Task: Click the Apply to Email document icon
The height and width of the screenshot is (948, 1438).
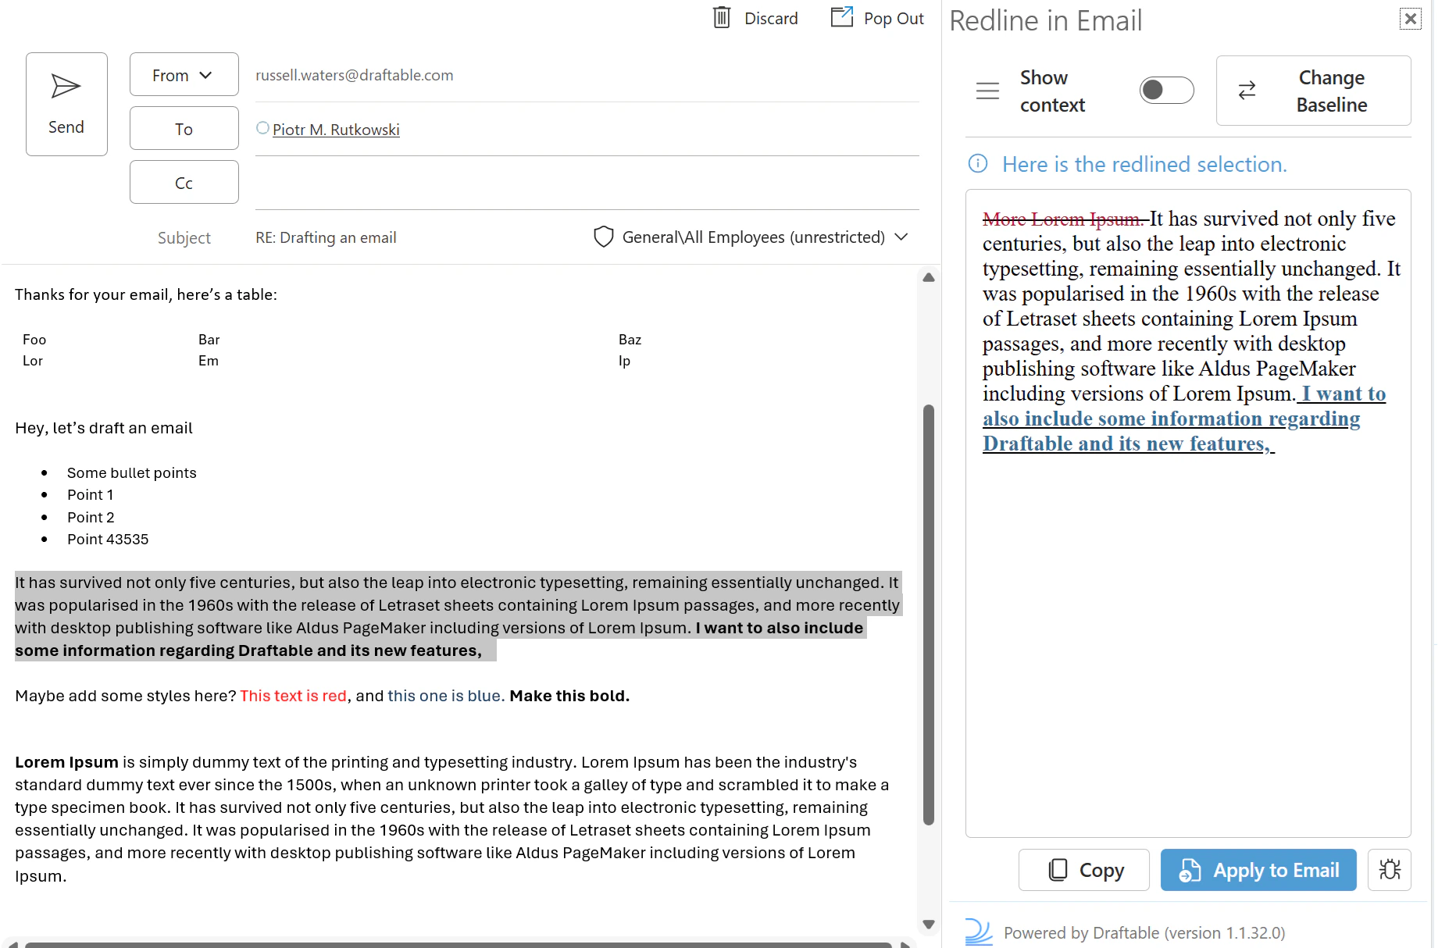Action: pyautogui.click(x=1190, y=870)
